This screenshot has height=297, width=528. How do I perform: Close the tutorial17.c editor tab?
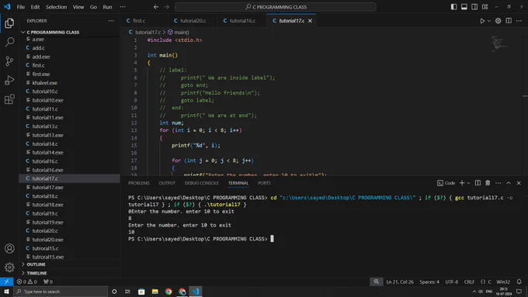click(x=310, y=21)
